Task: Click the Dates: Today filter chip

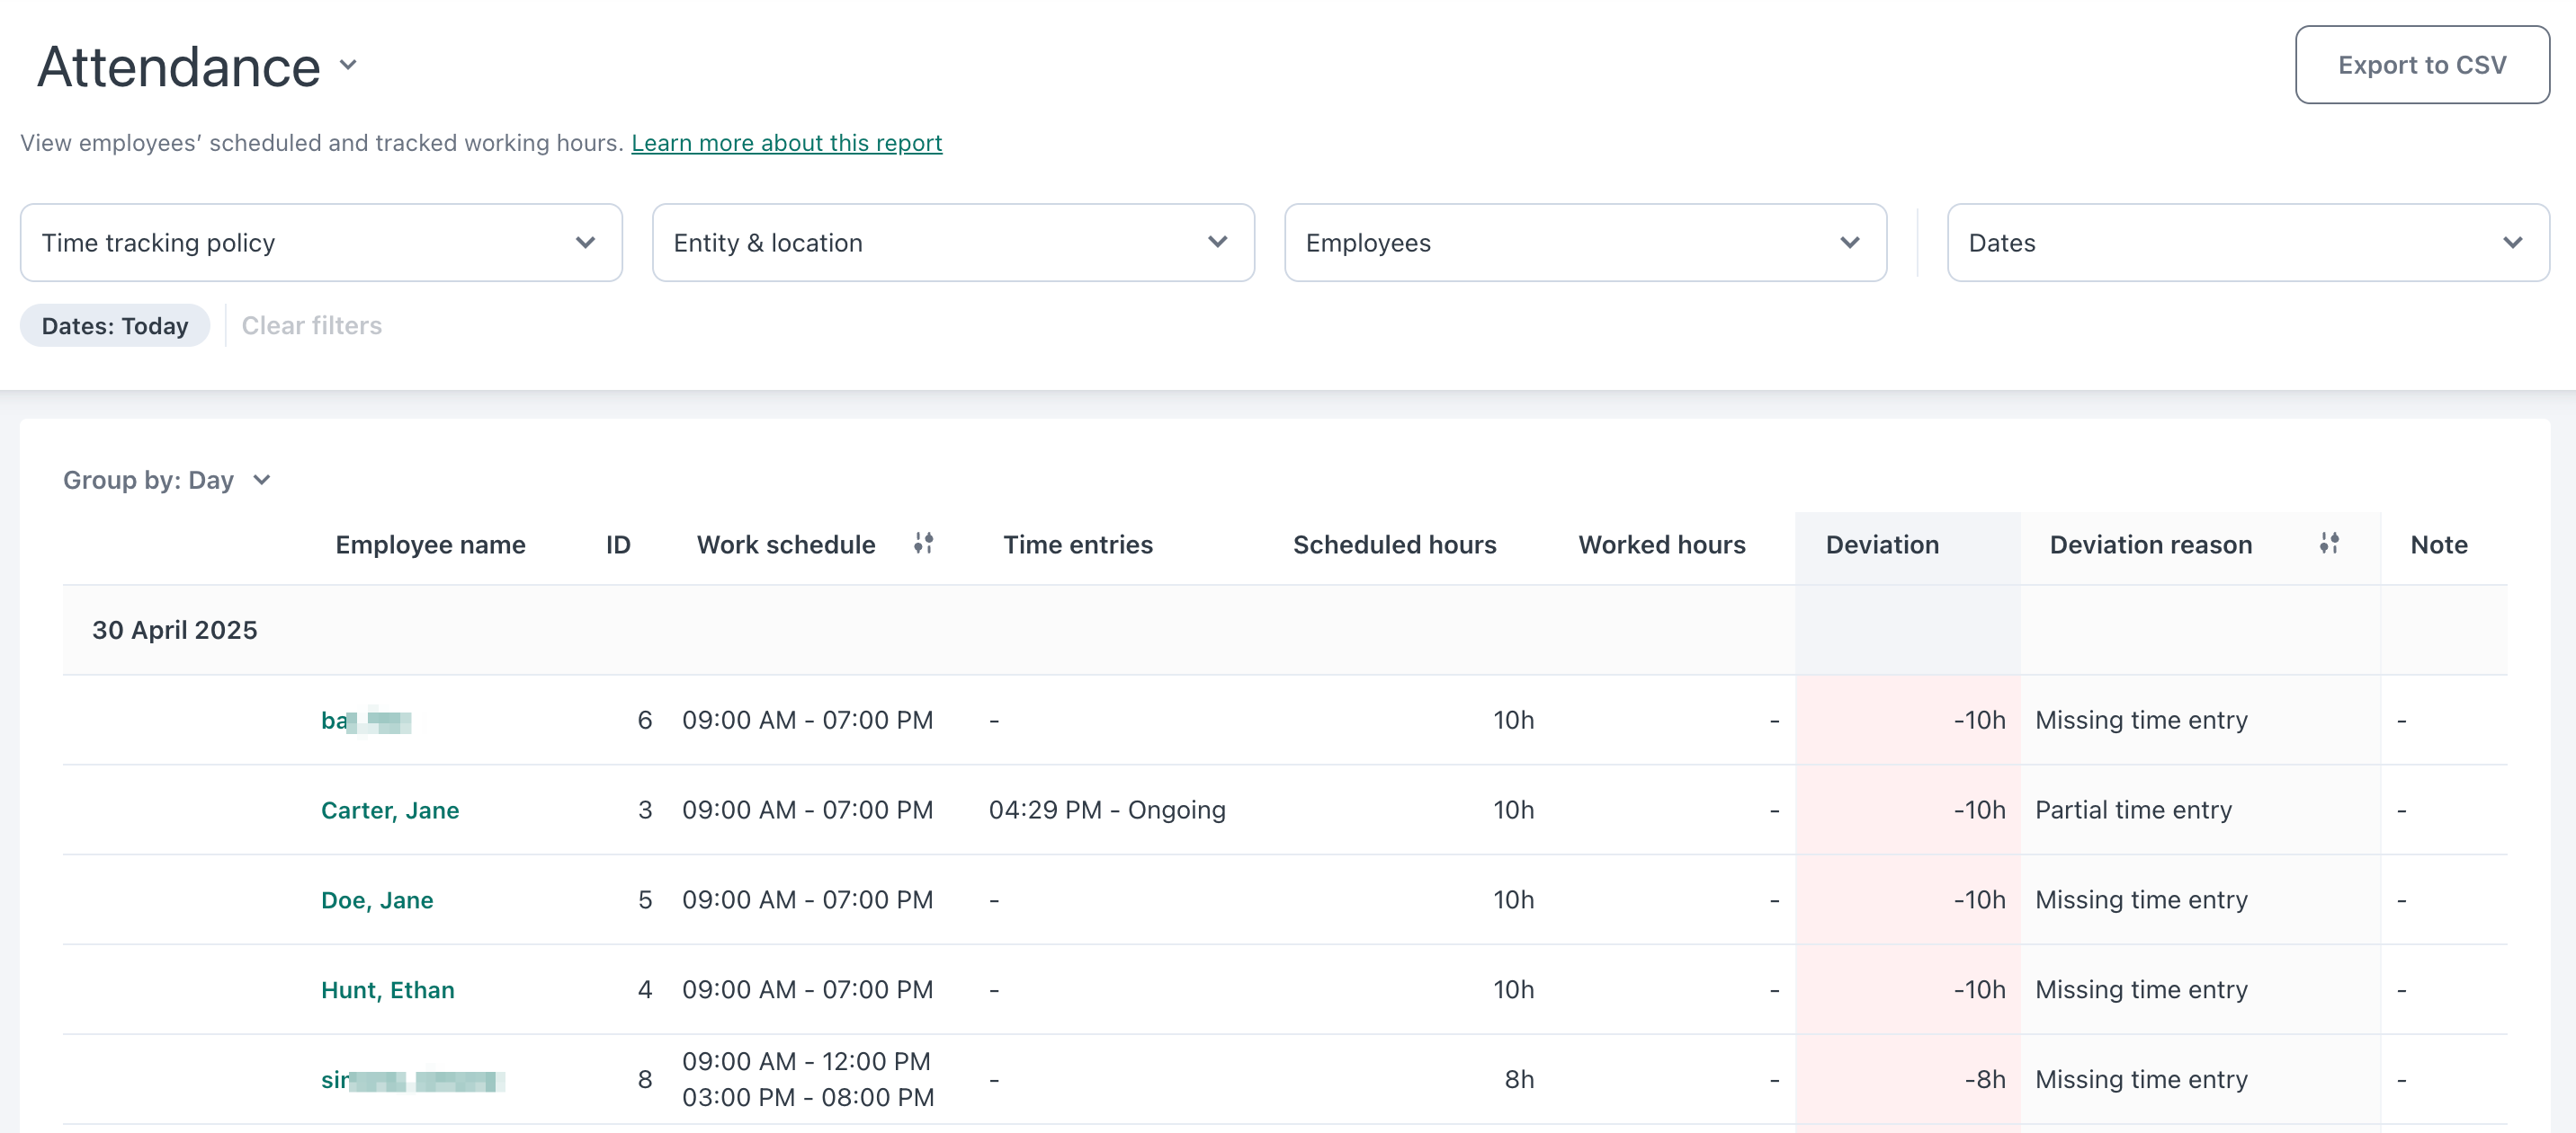Action: pos(115,326)
